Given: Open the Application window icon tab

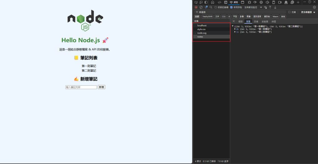Looking at the screenshot, I should (243, 2).
